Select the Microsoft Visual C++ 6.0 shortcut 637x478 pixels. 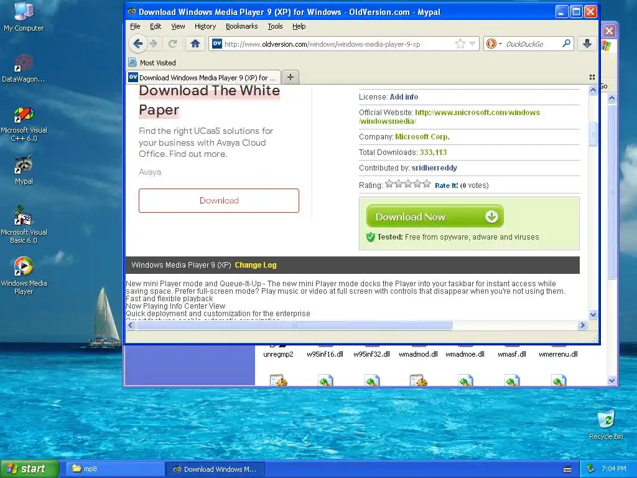24,124
